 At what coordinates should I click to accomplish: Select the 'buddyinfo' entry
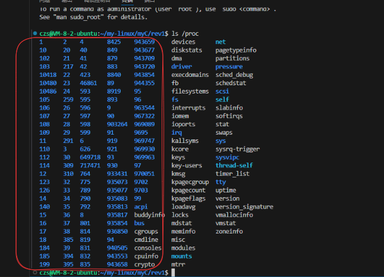click(149, 215)
